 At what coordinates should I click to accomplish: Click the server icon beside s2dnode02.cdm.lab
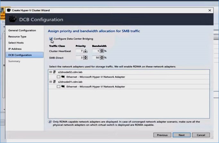tap(55, 72)
